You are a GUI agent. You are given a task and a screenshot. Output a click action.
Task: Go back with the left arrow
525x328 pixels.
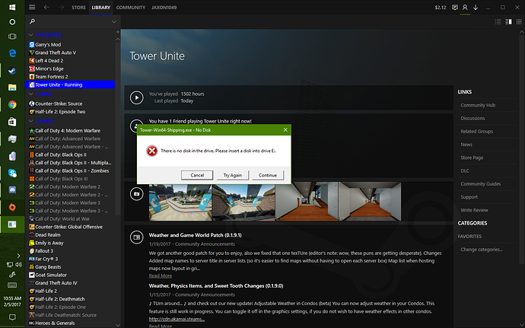(x=46, y=7)
